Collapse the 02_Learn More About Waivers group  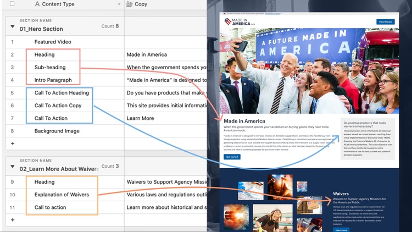coord(12,166)
